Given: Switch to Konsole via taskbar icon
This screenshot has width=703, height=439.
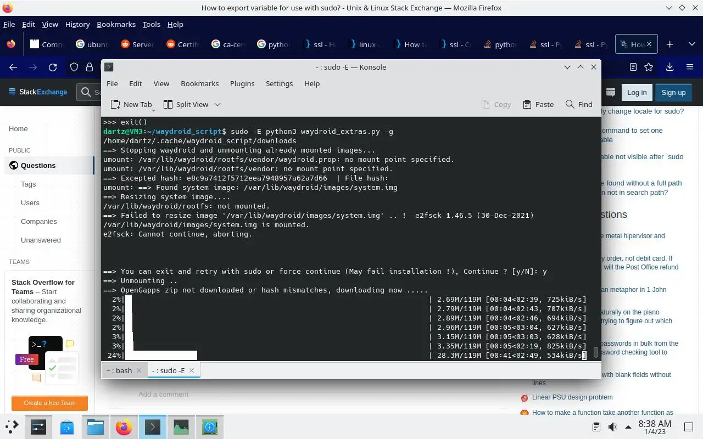Looking at the screenshot, I should (153, 426).
